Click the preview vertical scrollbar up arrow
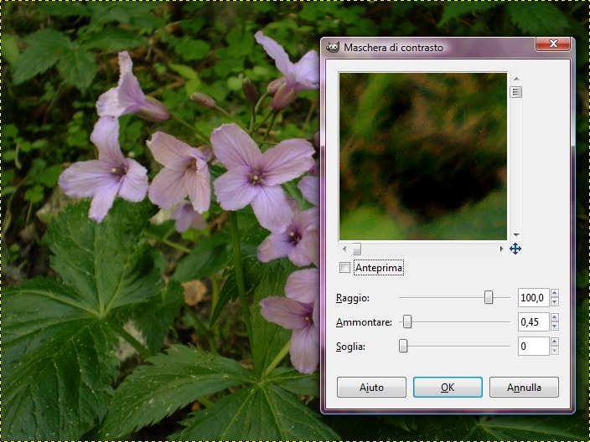590x442 pixels. pyautogui.click(x=516, y=79)
